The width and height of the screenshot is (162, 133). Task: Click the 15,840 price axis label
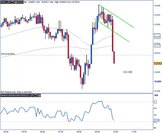coord(157,5)
